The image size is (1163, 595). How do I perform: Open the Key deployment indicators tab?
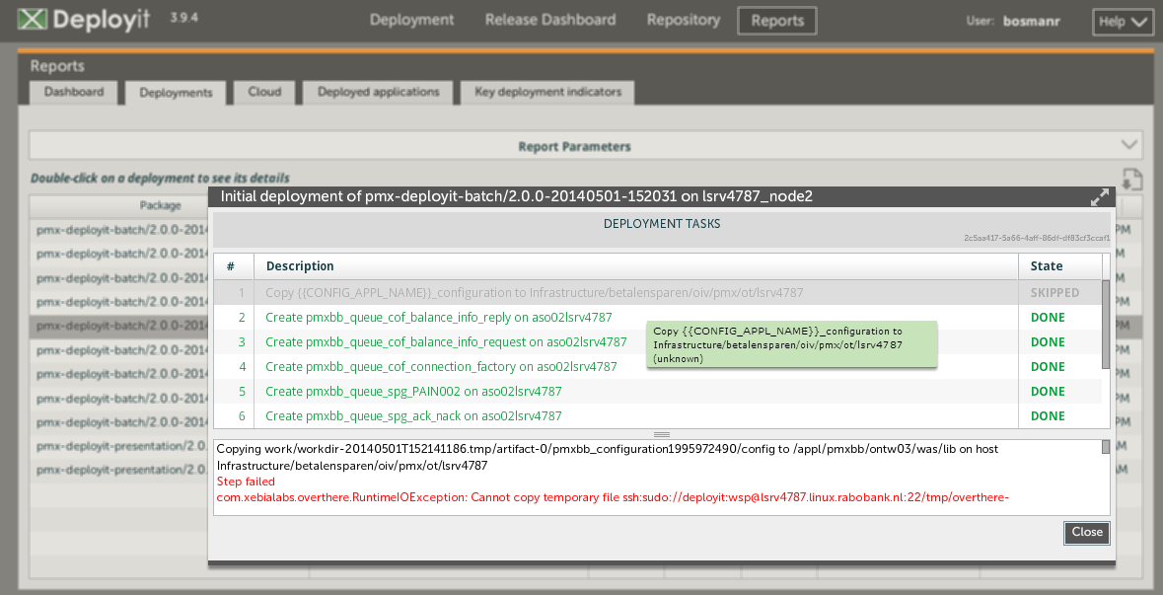point(546,92)
